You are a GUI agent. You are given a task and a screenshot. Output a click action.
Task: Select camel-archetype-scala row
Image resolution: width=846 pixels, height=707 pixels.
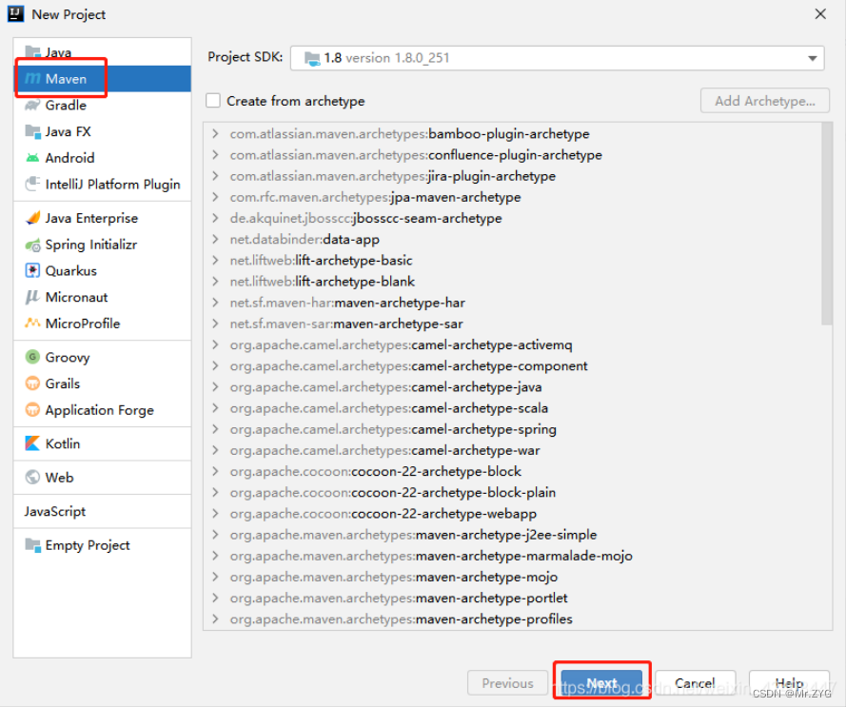click(512, 408)
